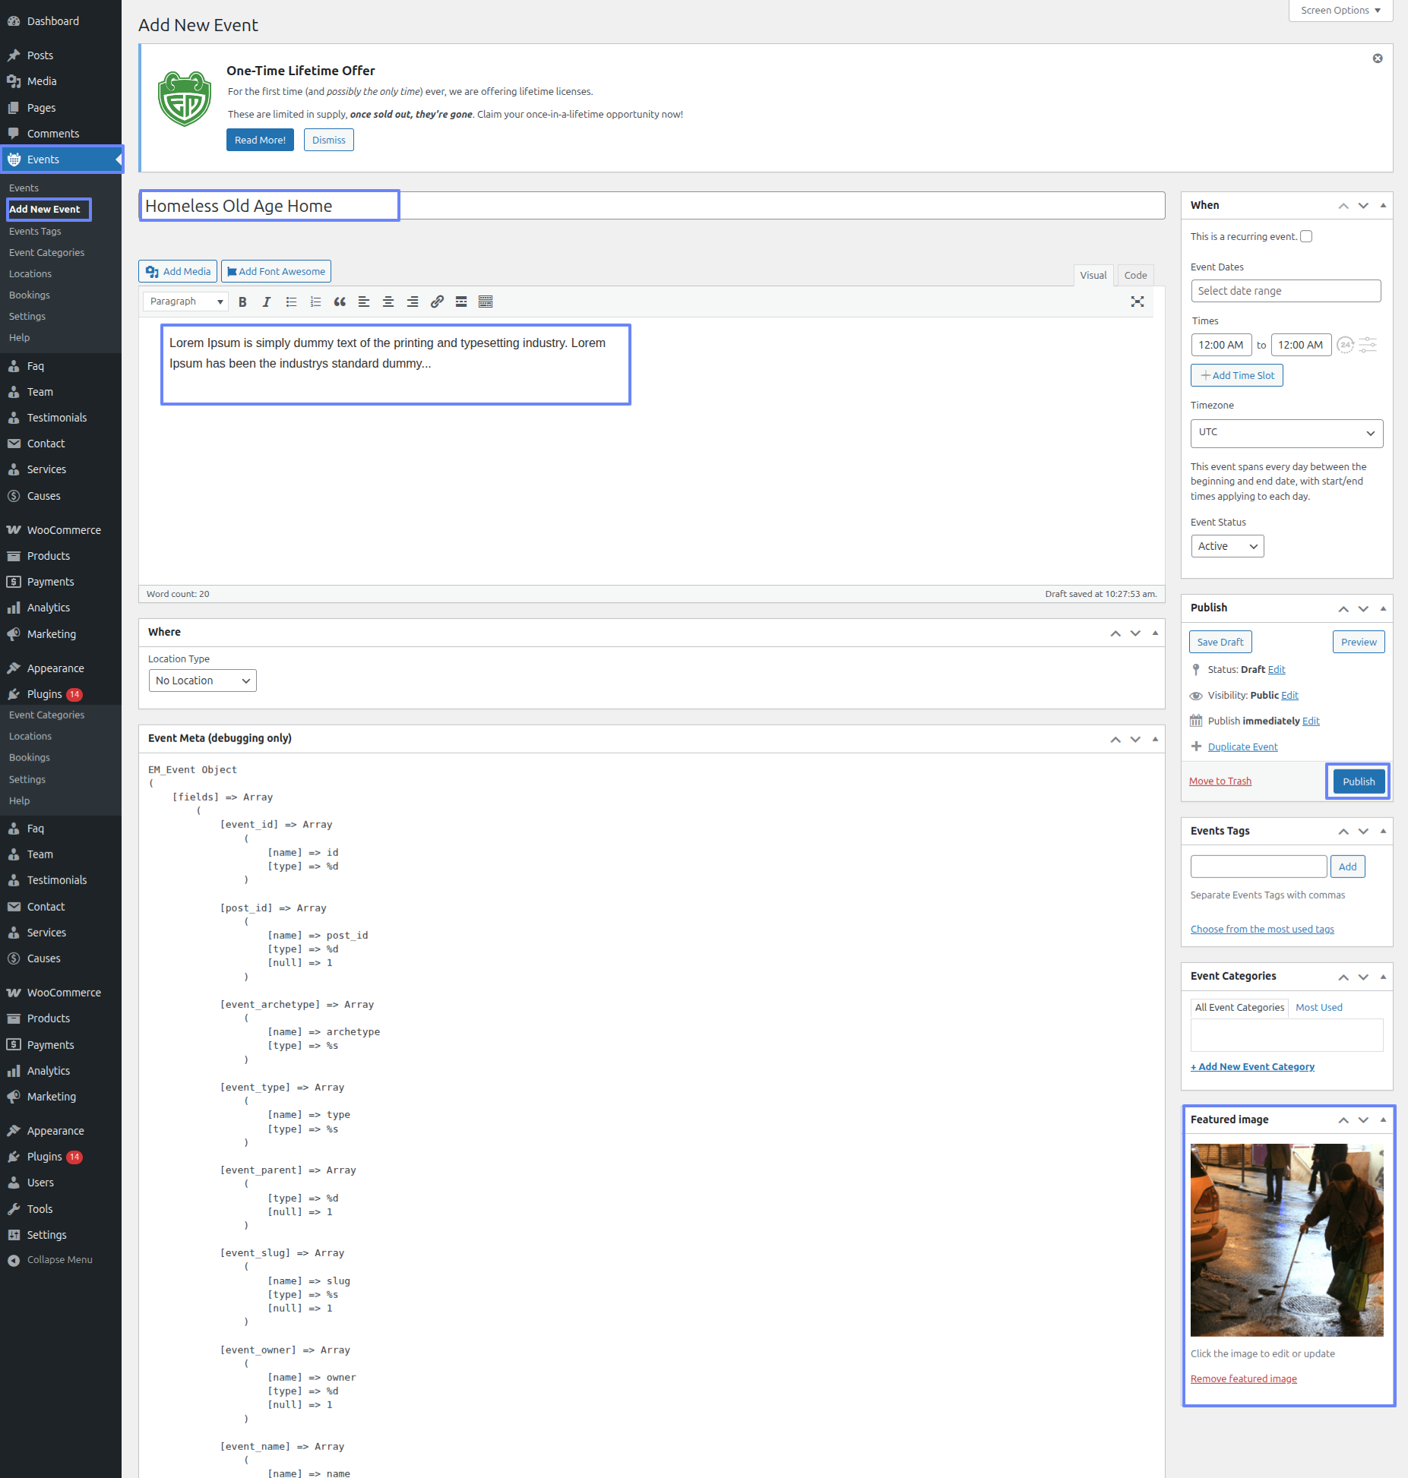Click the Duplicate Event link

coord(1242,747)
